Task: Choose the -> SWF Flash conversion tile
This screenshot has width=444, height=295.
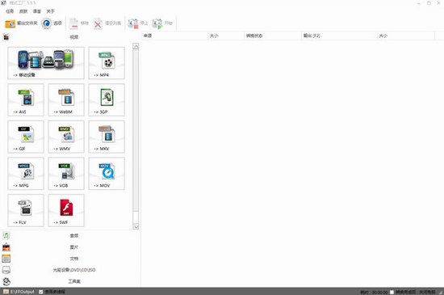Action: pyautogui.click(x=66, y=210)
